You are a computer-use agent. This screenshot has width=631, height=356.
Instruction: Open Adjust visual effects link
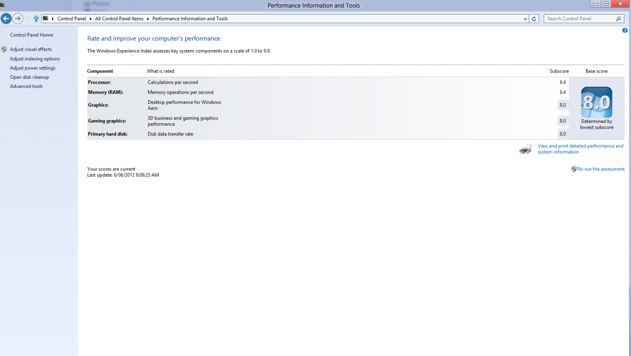point(31,49)
